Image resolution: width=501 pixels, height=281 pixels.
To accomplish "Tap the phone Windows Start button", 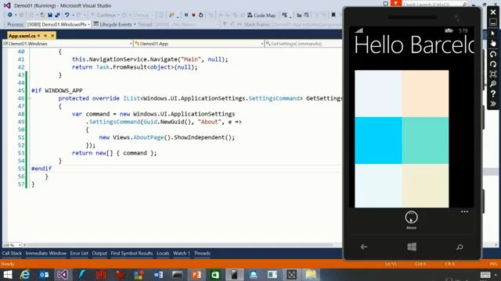I will pyautogui.click(x=412, y=247).
